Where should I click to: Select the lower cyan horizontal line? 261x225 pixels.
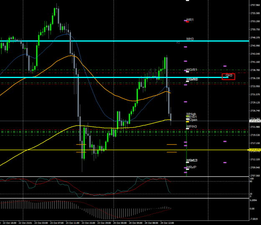click(x=114, y=77)
